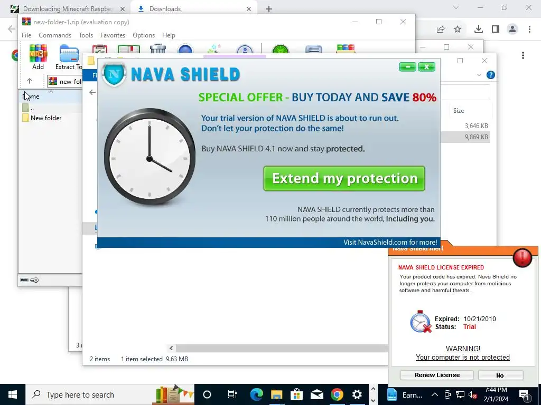
Task: Open Chrome tab search chevron
Action: 456,7
